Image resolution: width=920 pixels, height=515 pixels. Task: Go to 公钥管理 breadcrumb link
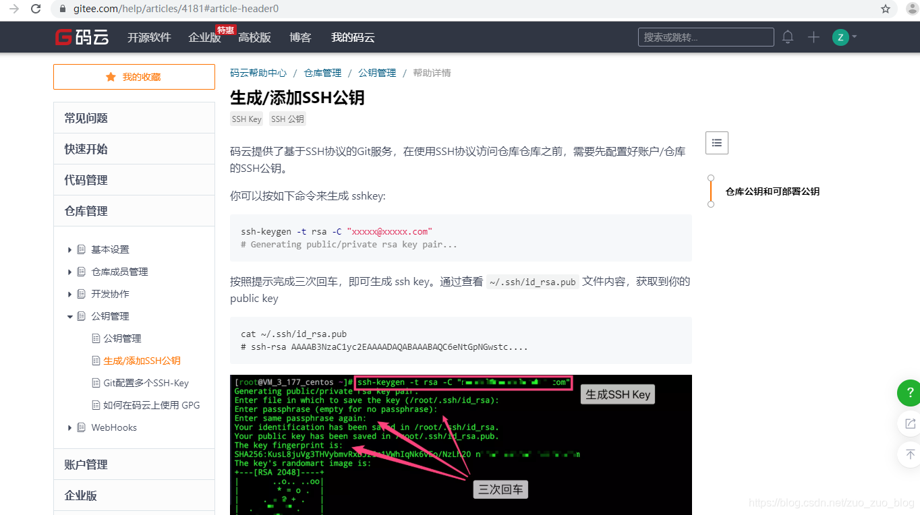click(377, 73)
